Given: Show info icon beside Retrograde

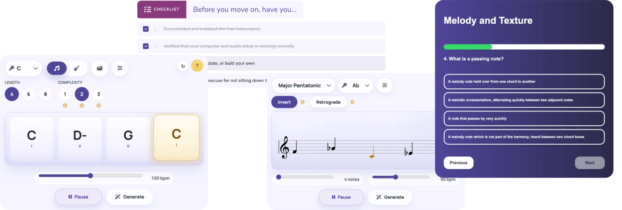Looking at the screenshot, I should pyautogui.click(x=352, y=102).
